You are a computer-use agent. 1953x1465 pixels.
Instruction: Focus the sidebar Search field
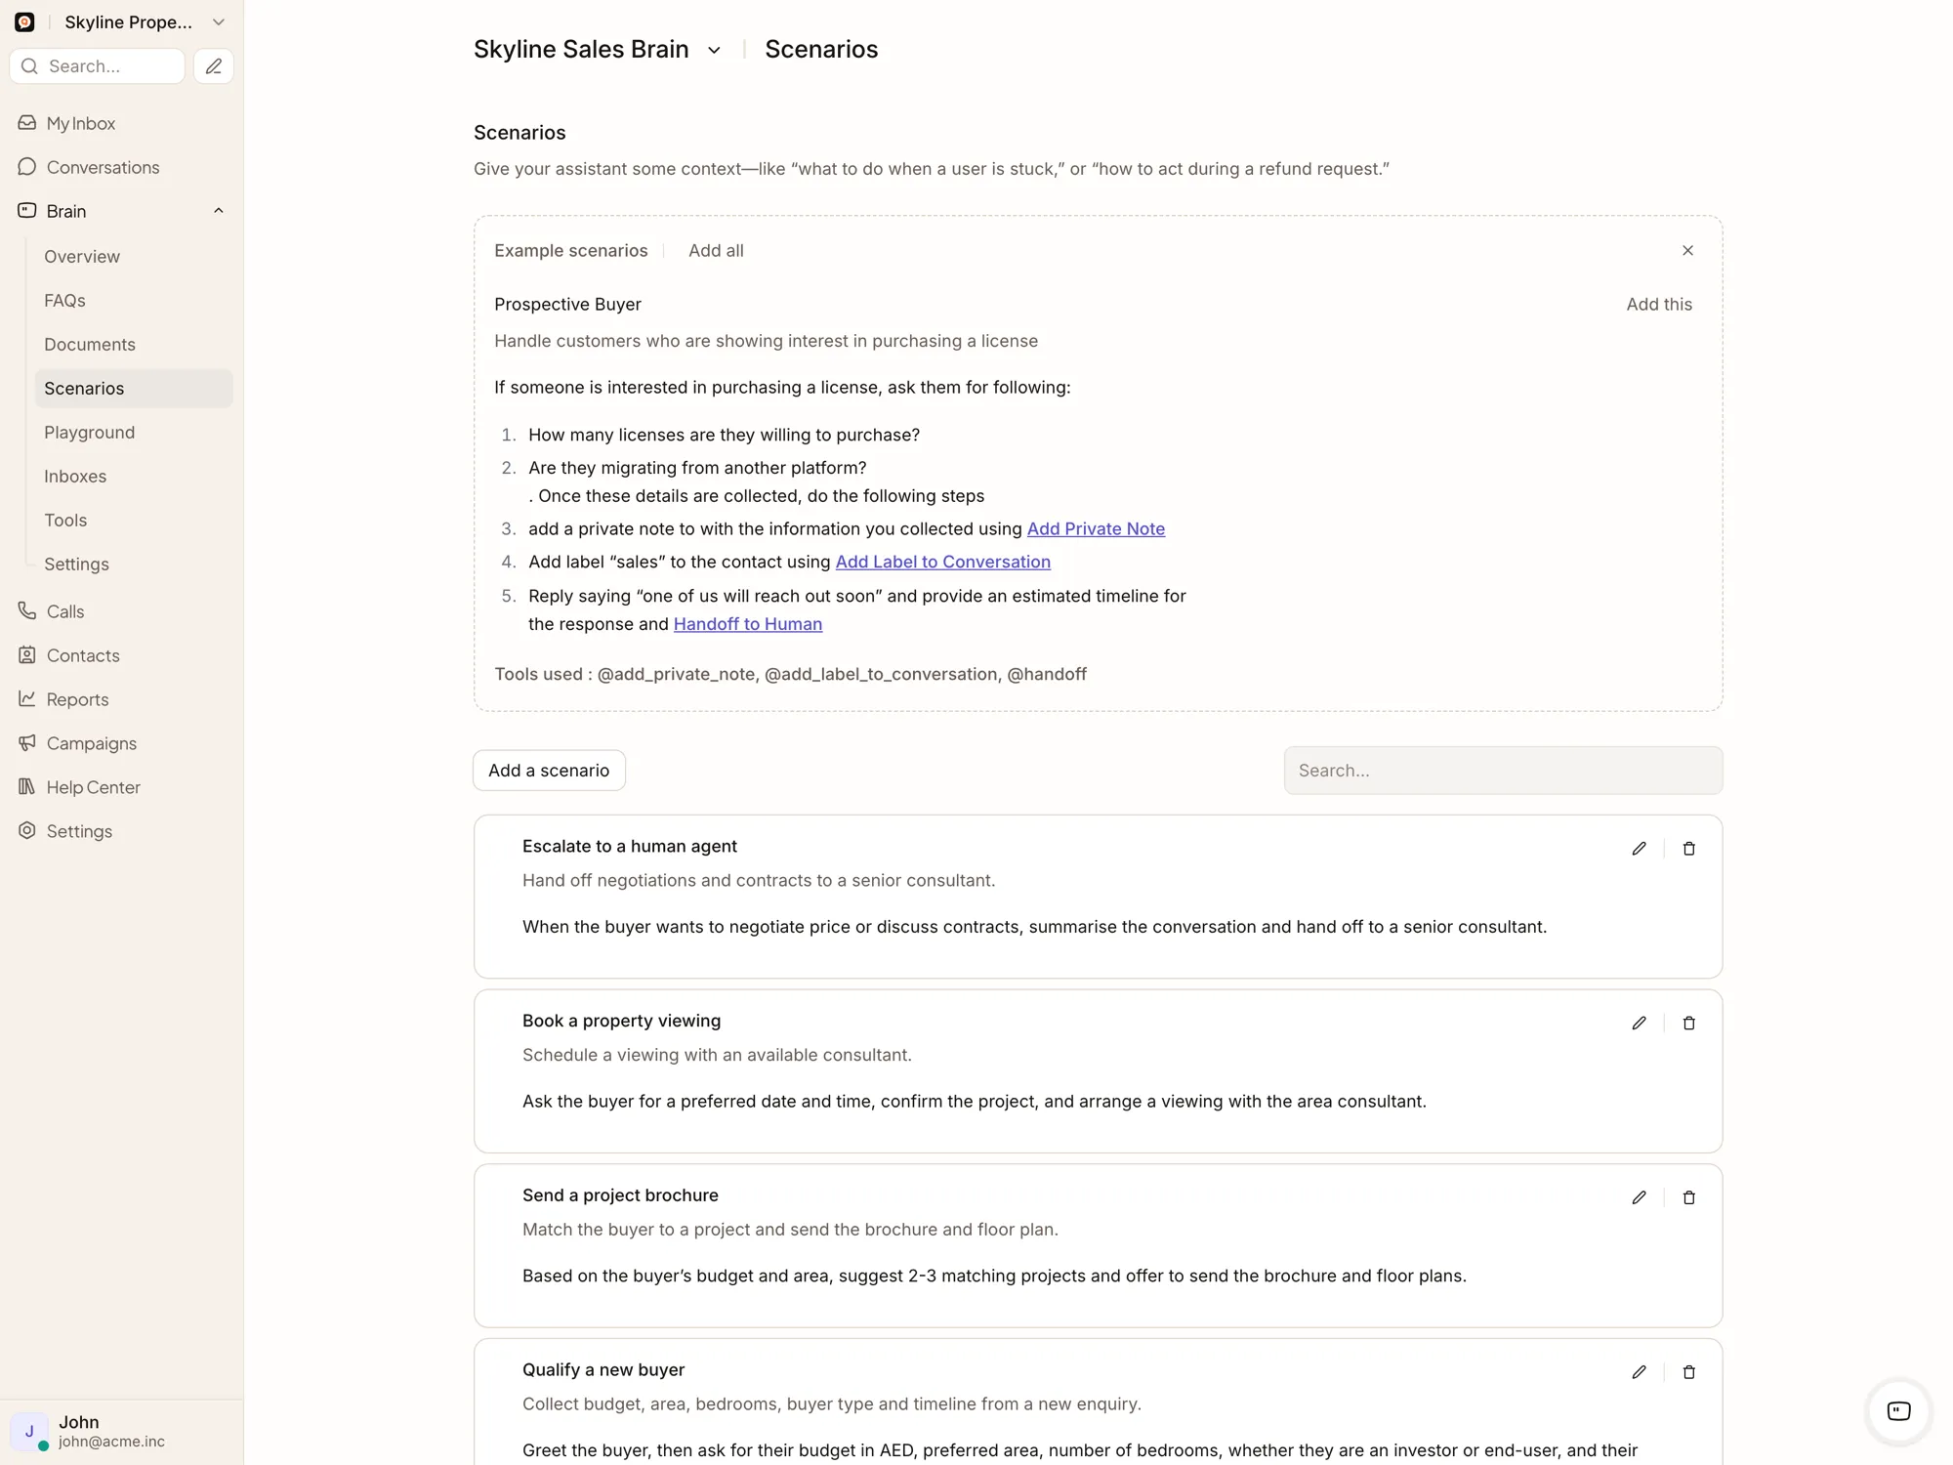[x=97, y=65]
